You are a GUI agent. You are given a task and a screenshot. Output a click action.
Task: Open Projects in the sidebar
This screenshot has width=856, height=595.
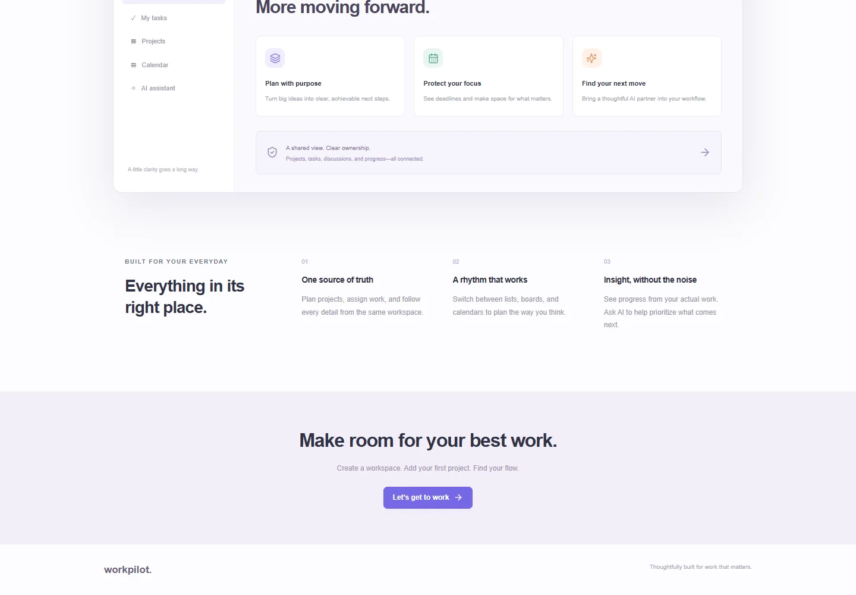[174, 41]
